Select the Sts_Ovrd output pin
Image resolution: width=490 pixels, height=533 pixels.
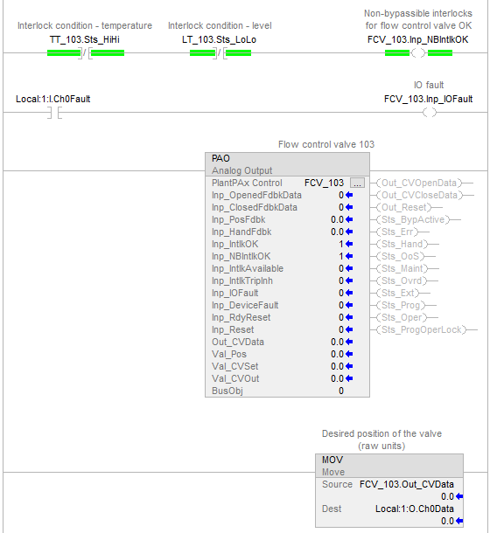point(402,280)
